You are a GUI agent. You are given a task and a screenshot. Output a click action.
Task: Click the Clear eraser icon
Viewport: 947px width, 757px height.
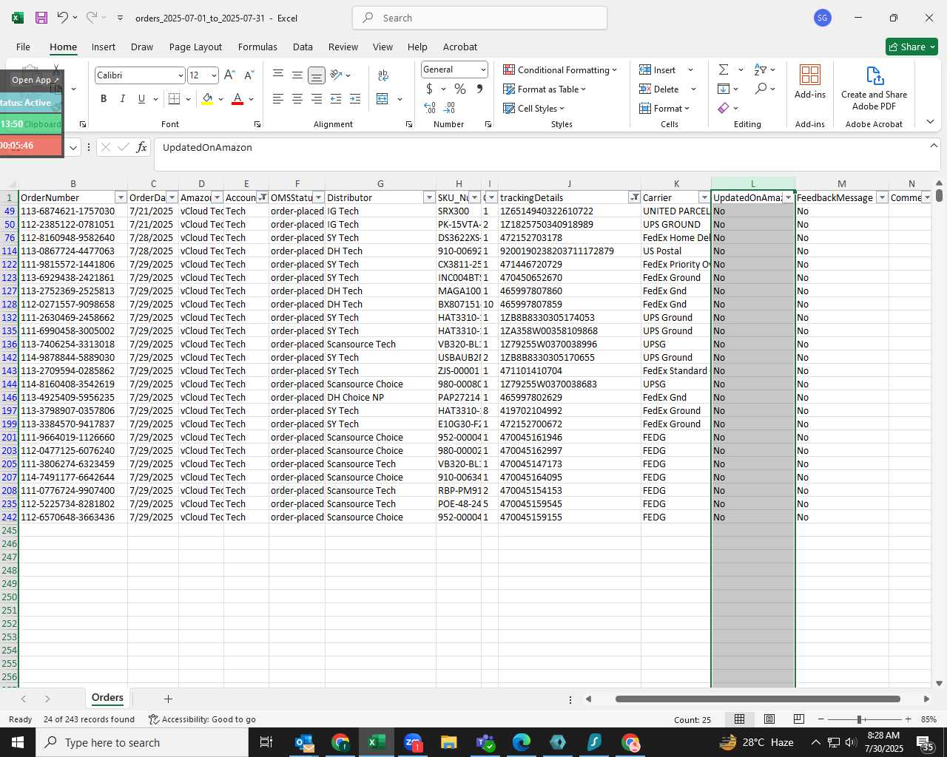(x=724, y=108)
